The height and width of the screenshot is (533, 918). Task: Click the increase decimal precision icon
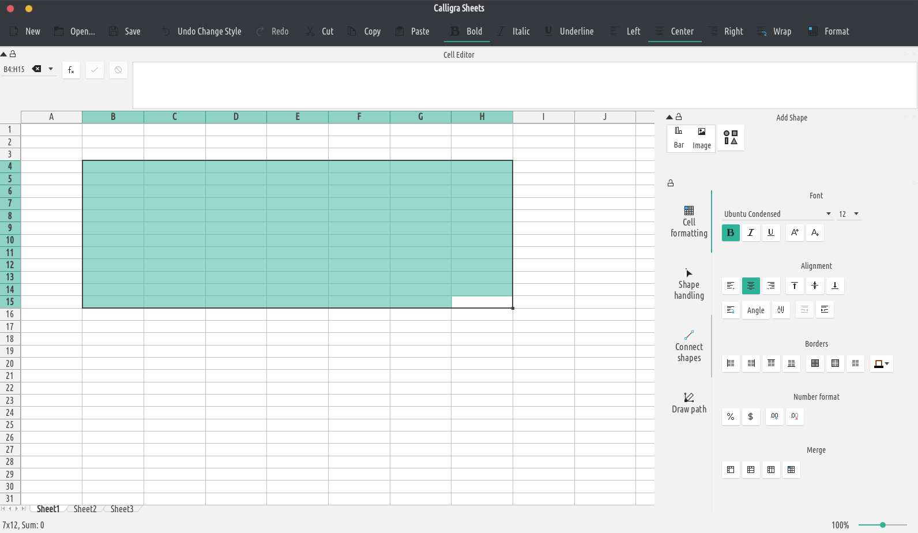774,416
